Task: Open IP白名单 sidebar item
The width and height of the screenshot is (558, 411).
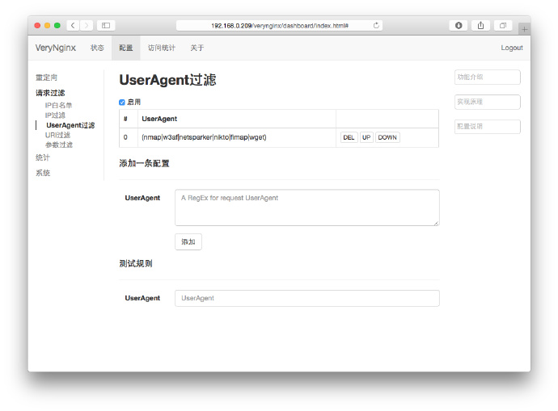Action: tap(58, 105)
